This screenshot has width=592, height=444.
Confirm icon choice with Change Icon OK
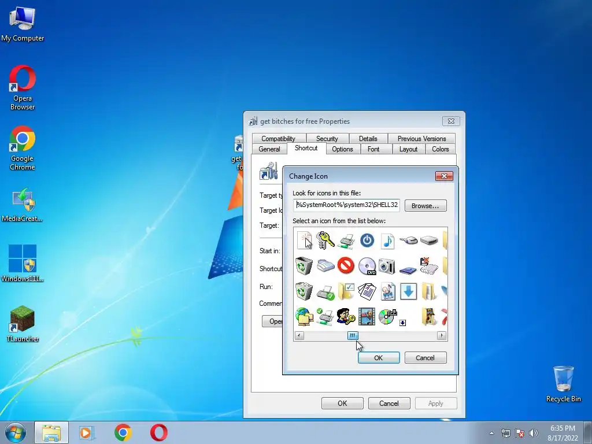coord(379,357)
